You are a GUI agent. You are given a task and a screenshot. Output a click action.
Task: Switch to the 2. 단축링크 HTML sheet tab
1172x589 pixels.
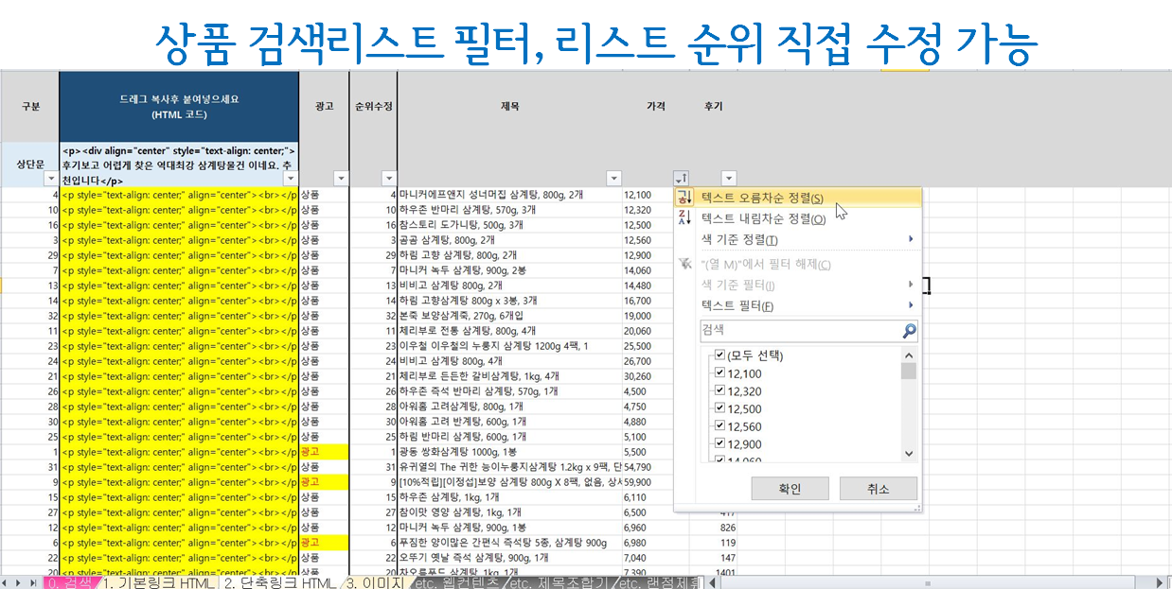(x=280, y=582)
